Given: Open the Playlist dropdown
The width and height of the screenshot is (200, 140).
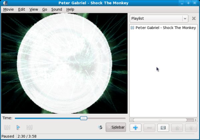Looking at the screenshot, I should [x=159, y=18].
